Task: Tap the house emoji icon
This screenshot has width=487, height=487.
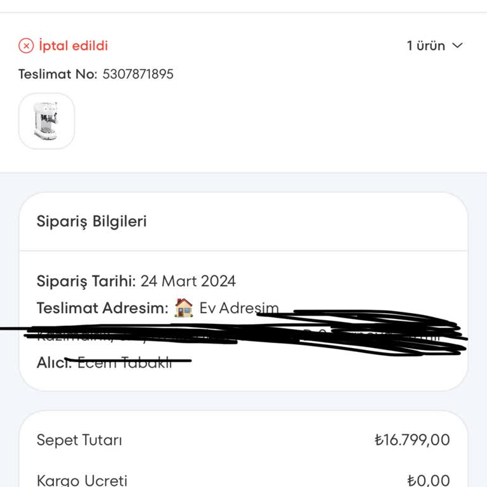Action: click(183, 308)
